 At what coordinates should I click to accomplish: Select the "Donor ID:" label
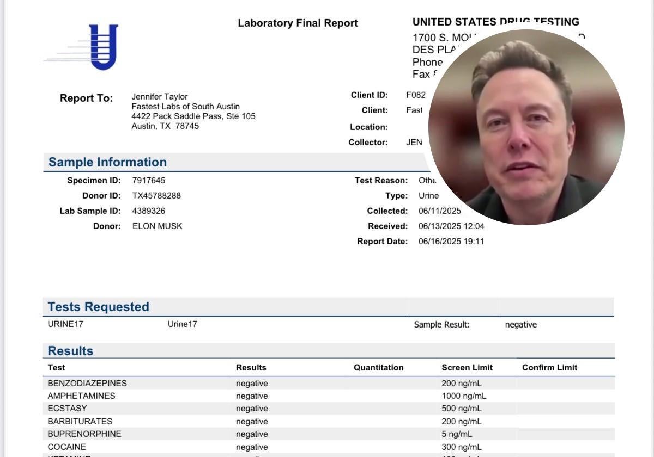pyautogui.click(x=102, y=196)
